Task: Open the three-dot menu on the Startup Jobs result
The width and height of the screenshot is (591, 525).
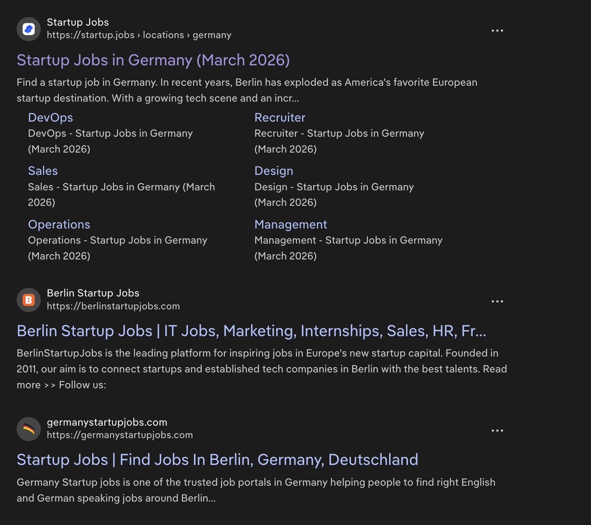Action: point(497,31)
